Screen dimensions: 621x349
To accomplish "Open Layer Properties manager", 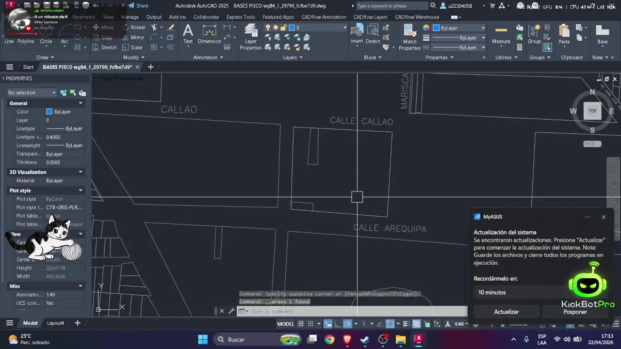I will [x=250, y=37].
